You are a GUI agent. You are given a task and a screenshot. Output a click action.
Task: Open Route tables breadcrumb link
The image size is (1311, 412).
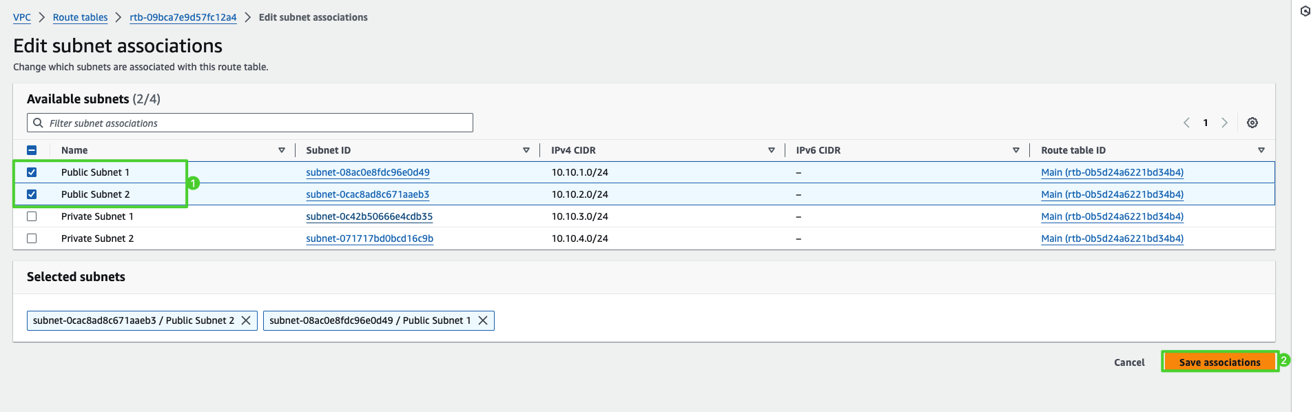[80, 17]
